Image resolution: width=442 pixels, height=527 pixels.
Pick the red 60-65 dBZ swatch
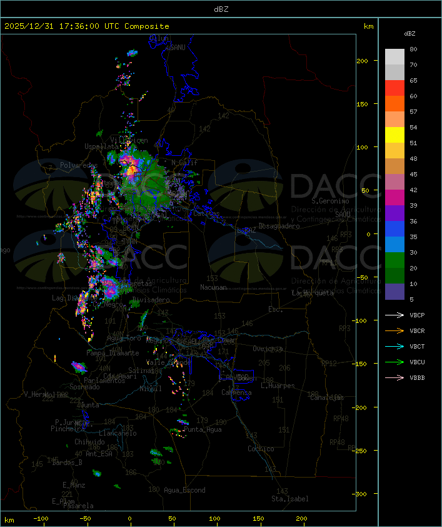point(394,88)
